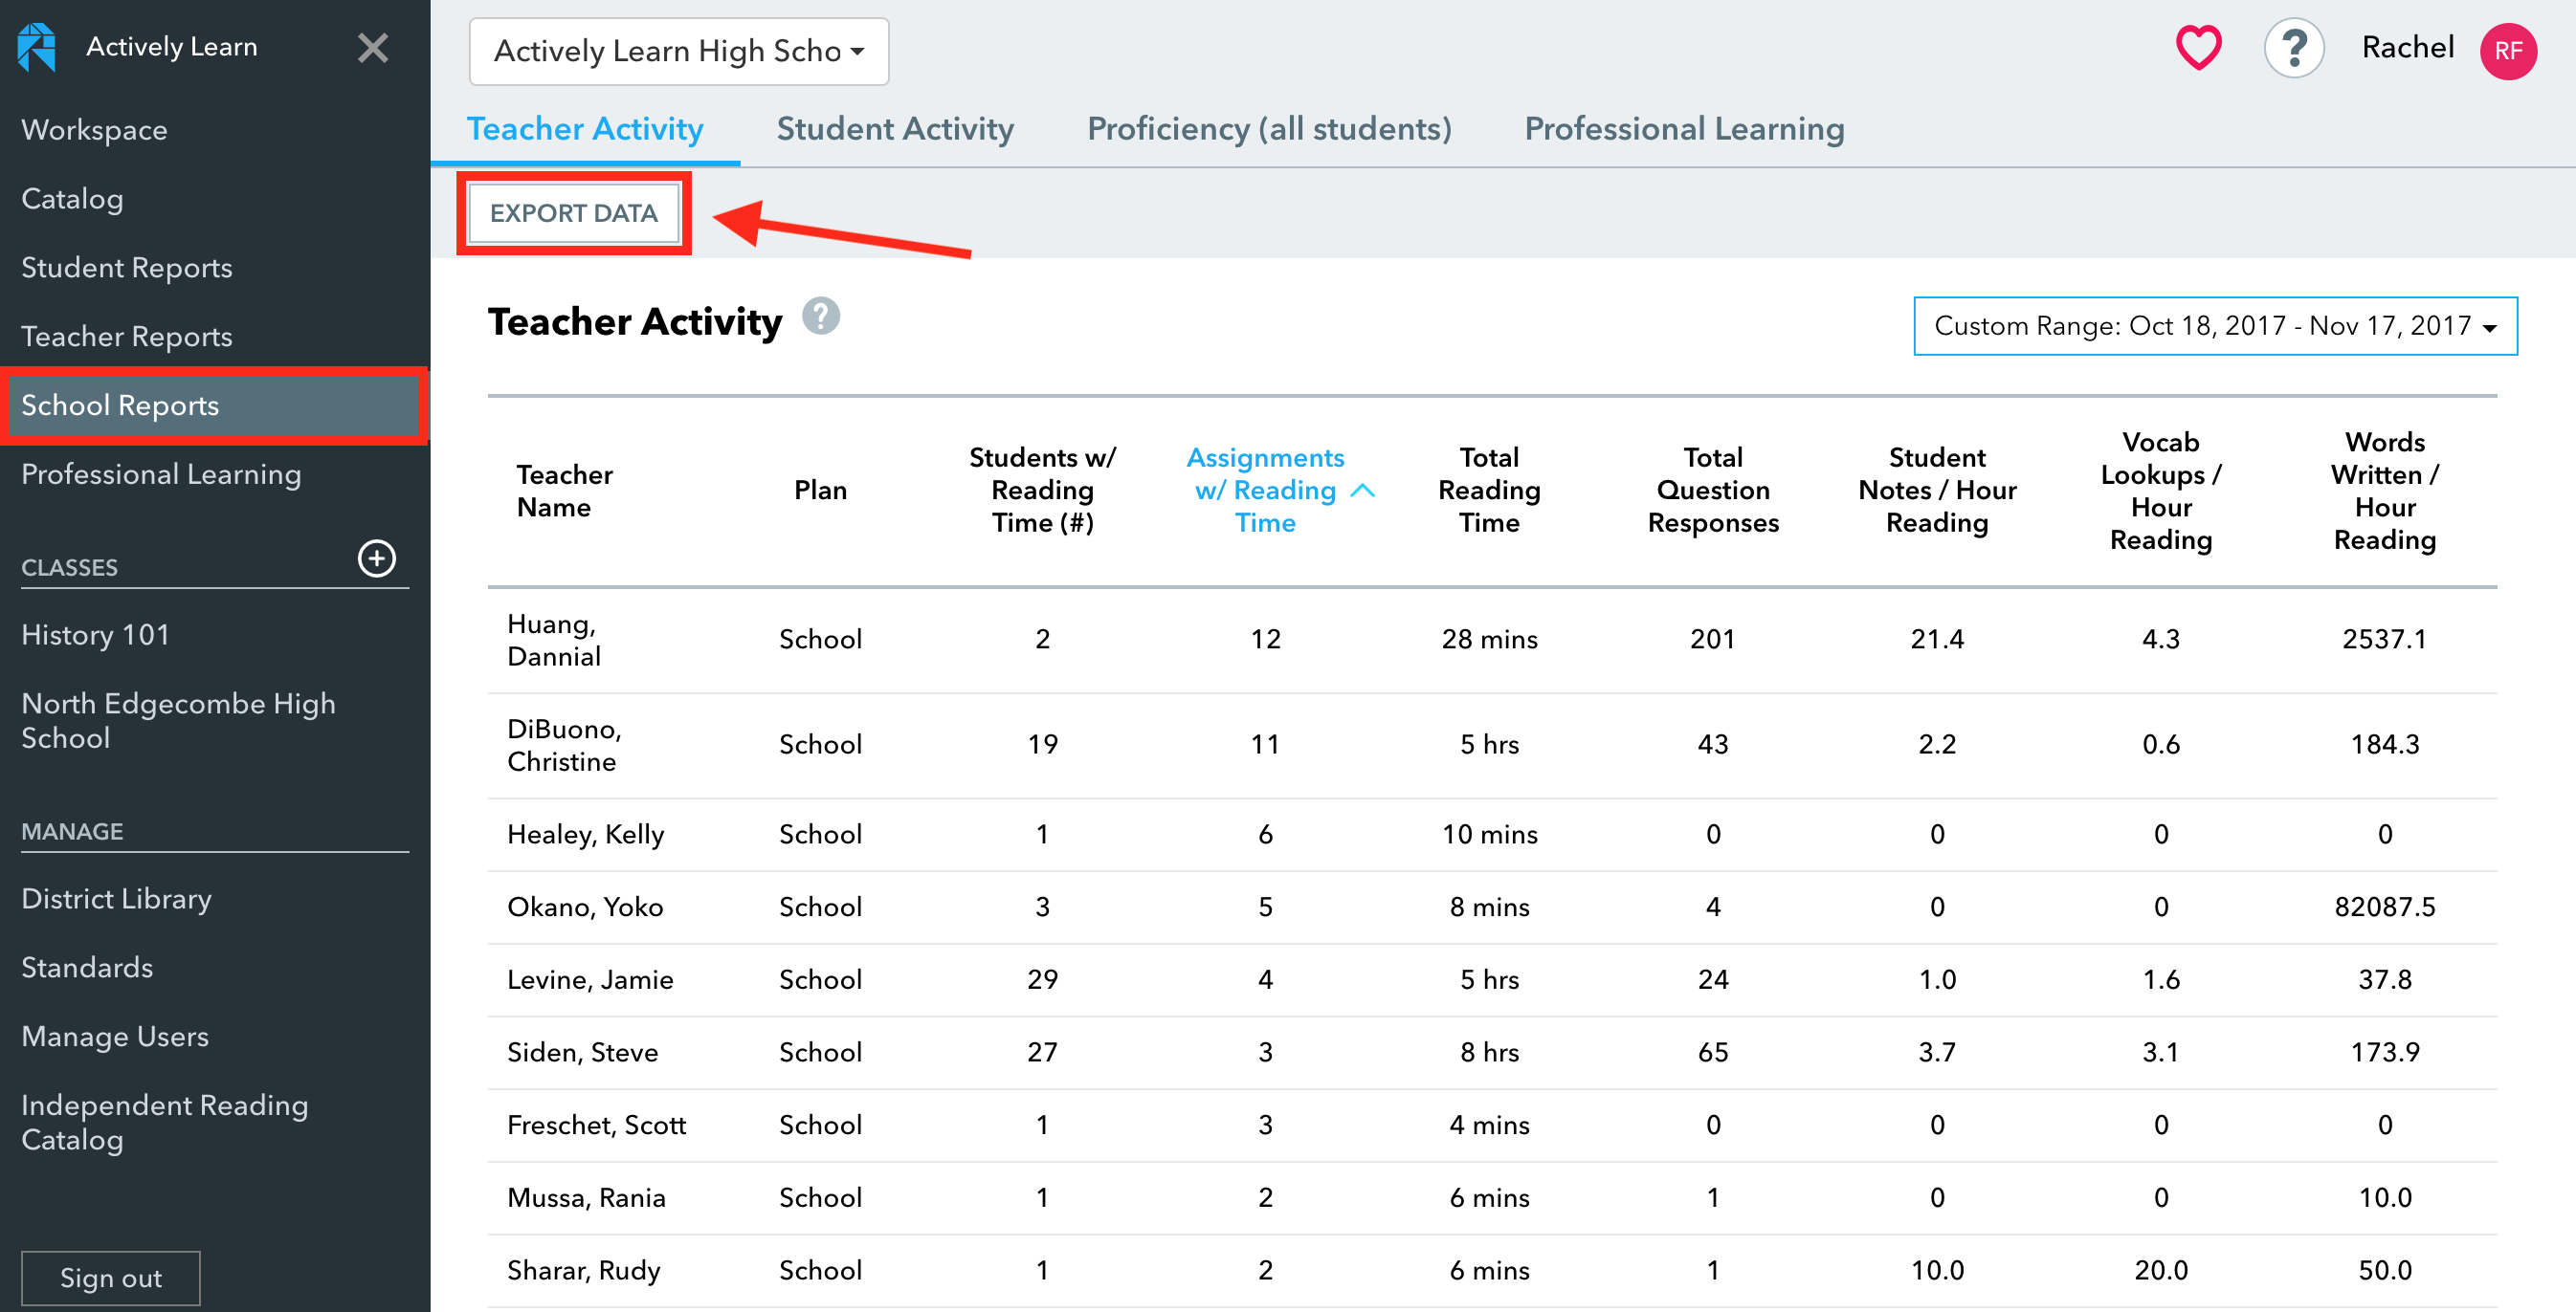Click the 21.4 student notes cell
Viewport: 2576px width, 1312px height.
tap(1937, 640)
